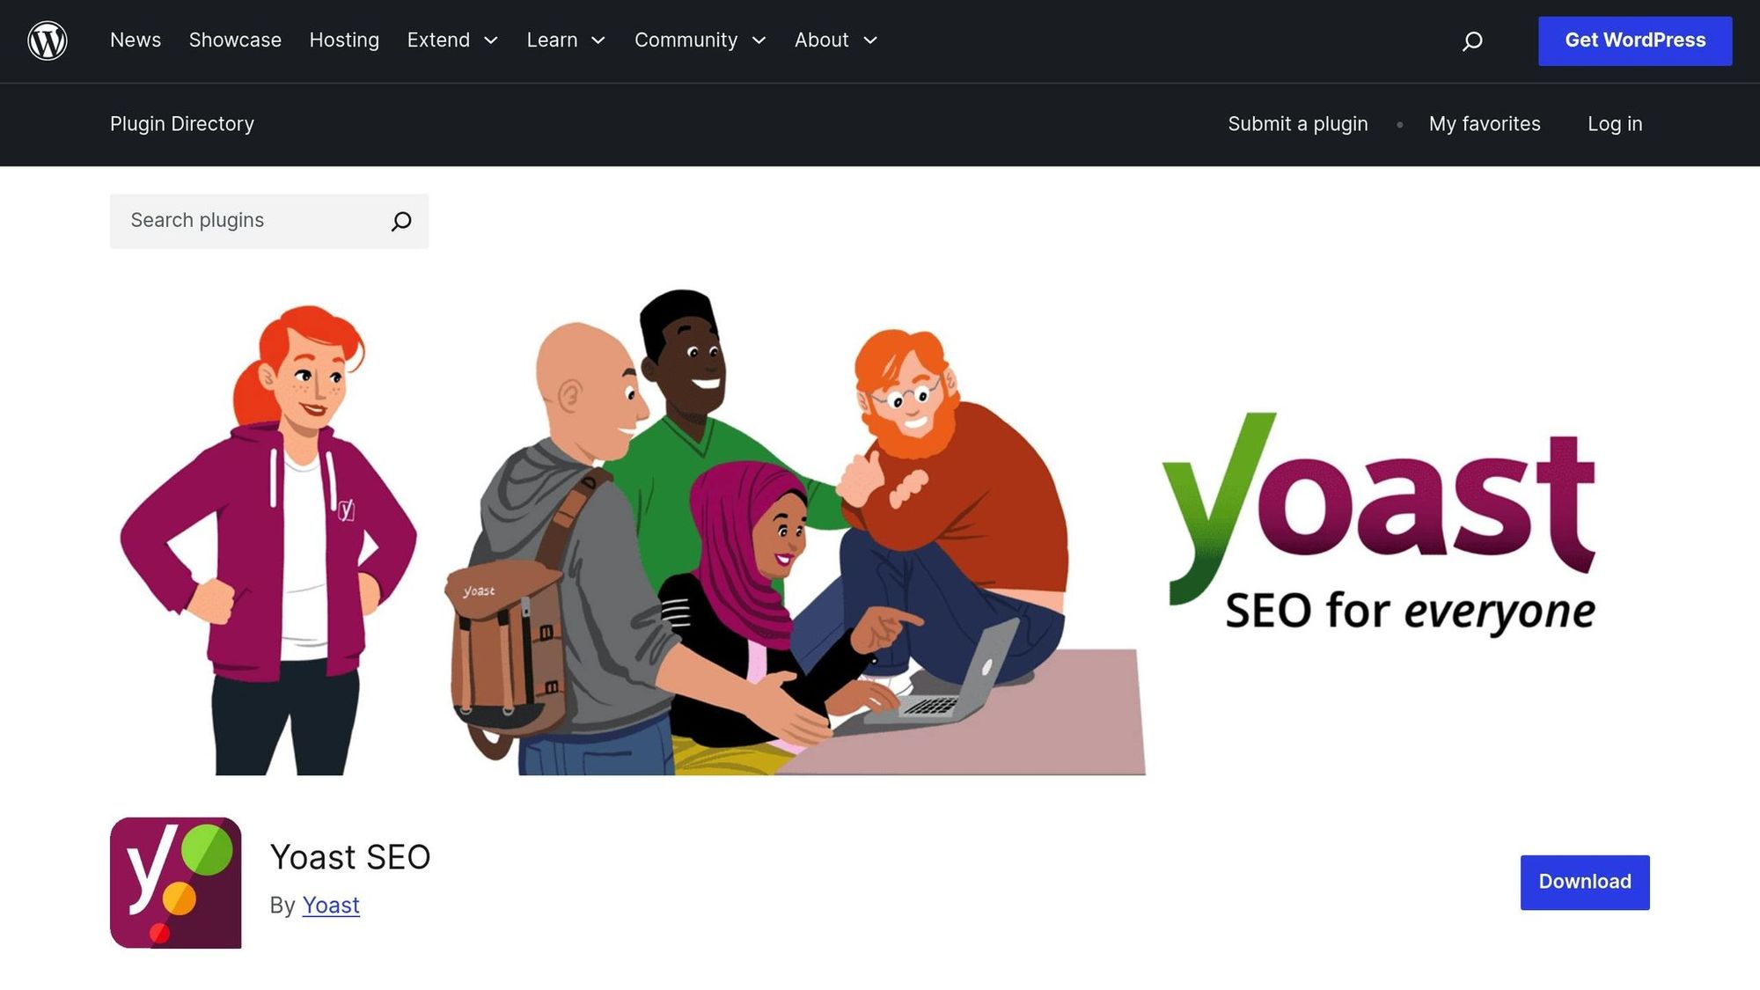
Task: Go to Plugin Directory home
Action: pyautogui.click(x=182, y=124)
